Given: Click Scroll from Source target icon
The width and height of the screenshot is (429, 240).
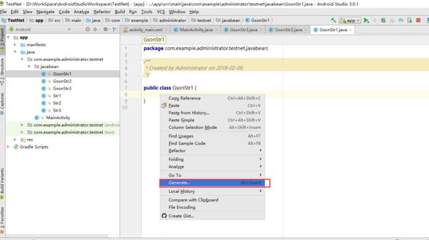Looking at the screenshot, I should (88, 29).
